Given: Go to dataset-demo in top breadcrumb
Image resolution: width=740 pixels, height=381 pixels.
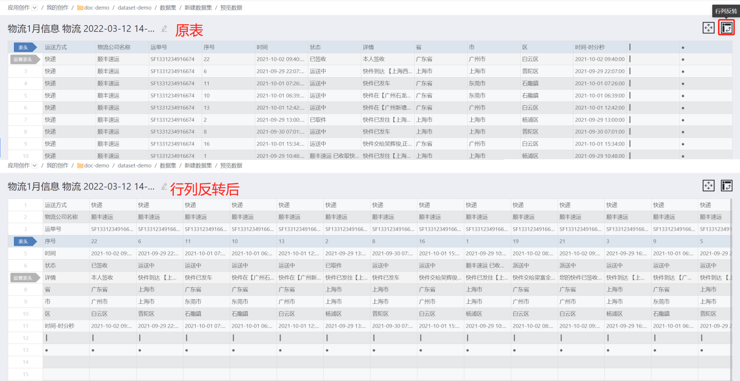Looking at the screenshot, I should (x=134, y=8).
